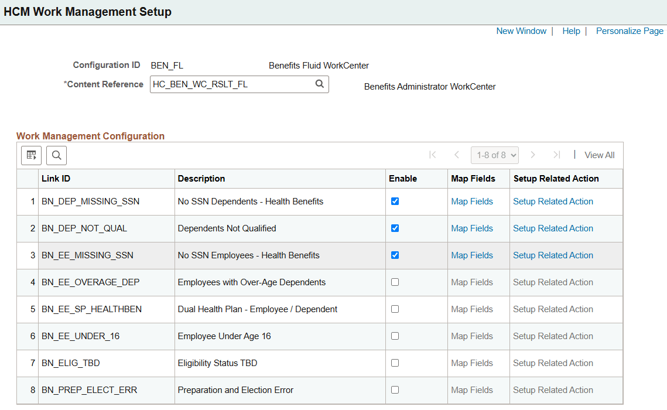This screenshot has height=410, width=667.
Task: Open Help link
Action: click(571, 30)
